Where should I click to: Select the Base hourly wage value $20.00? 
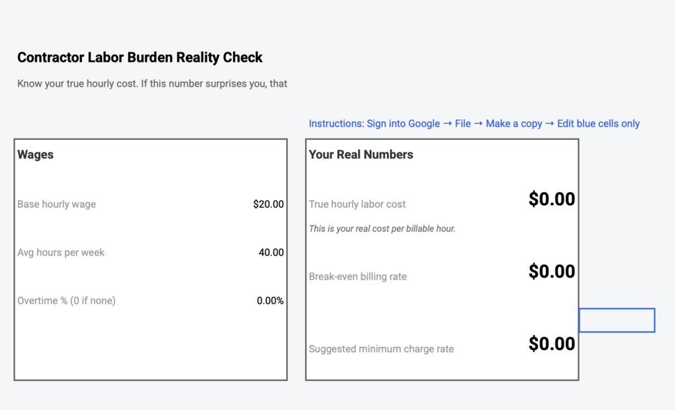(268, 204)
